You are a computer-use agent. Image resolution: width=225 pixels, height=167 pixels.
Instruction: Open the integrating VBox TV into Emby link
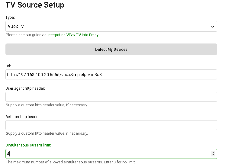coord(73,35)
